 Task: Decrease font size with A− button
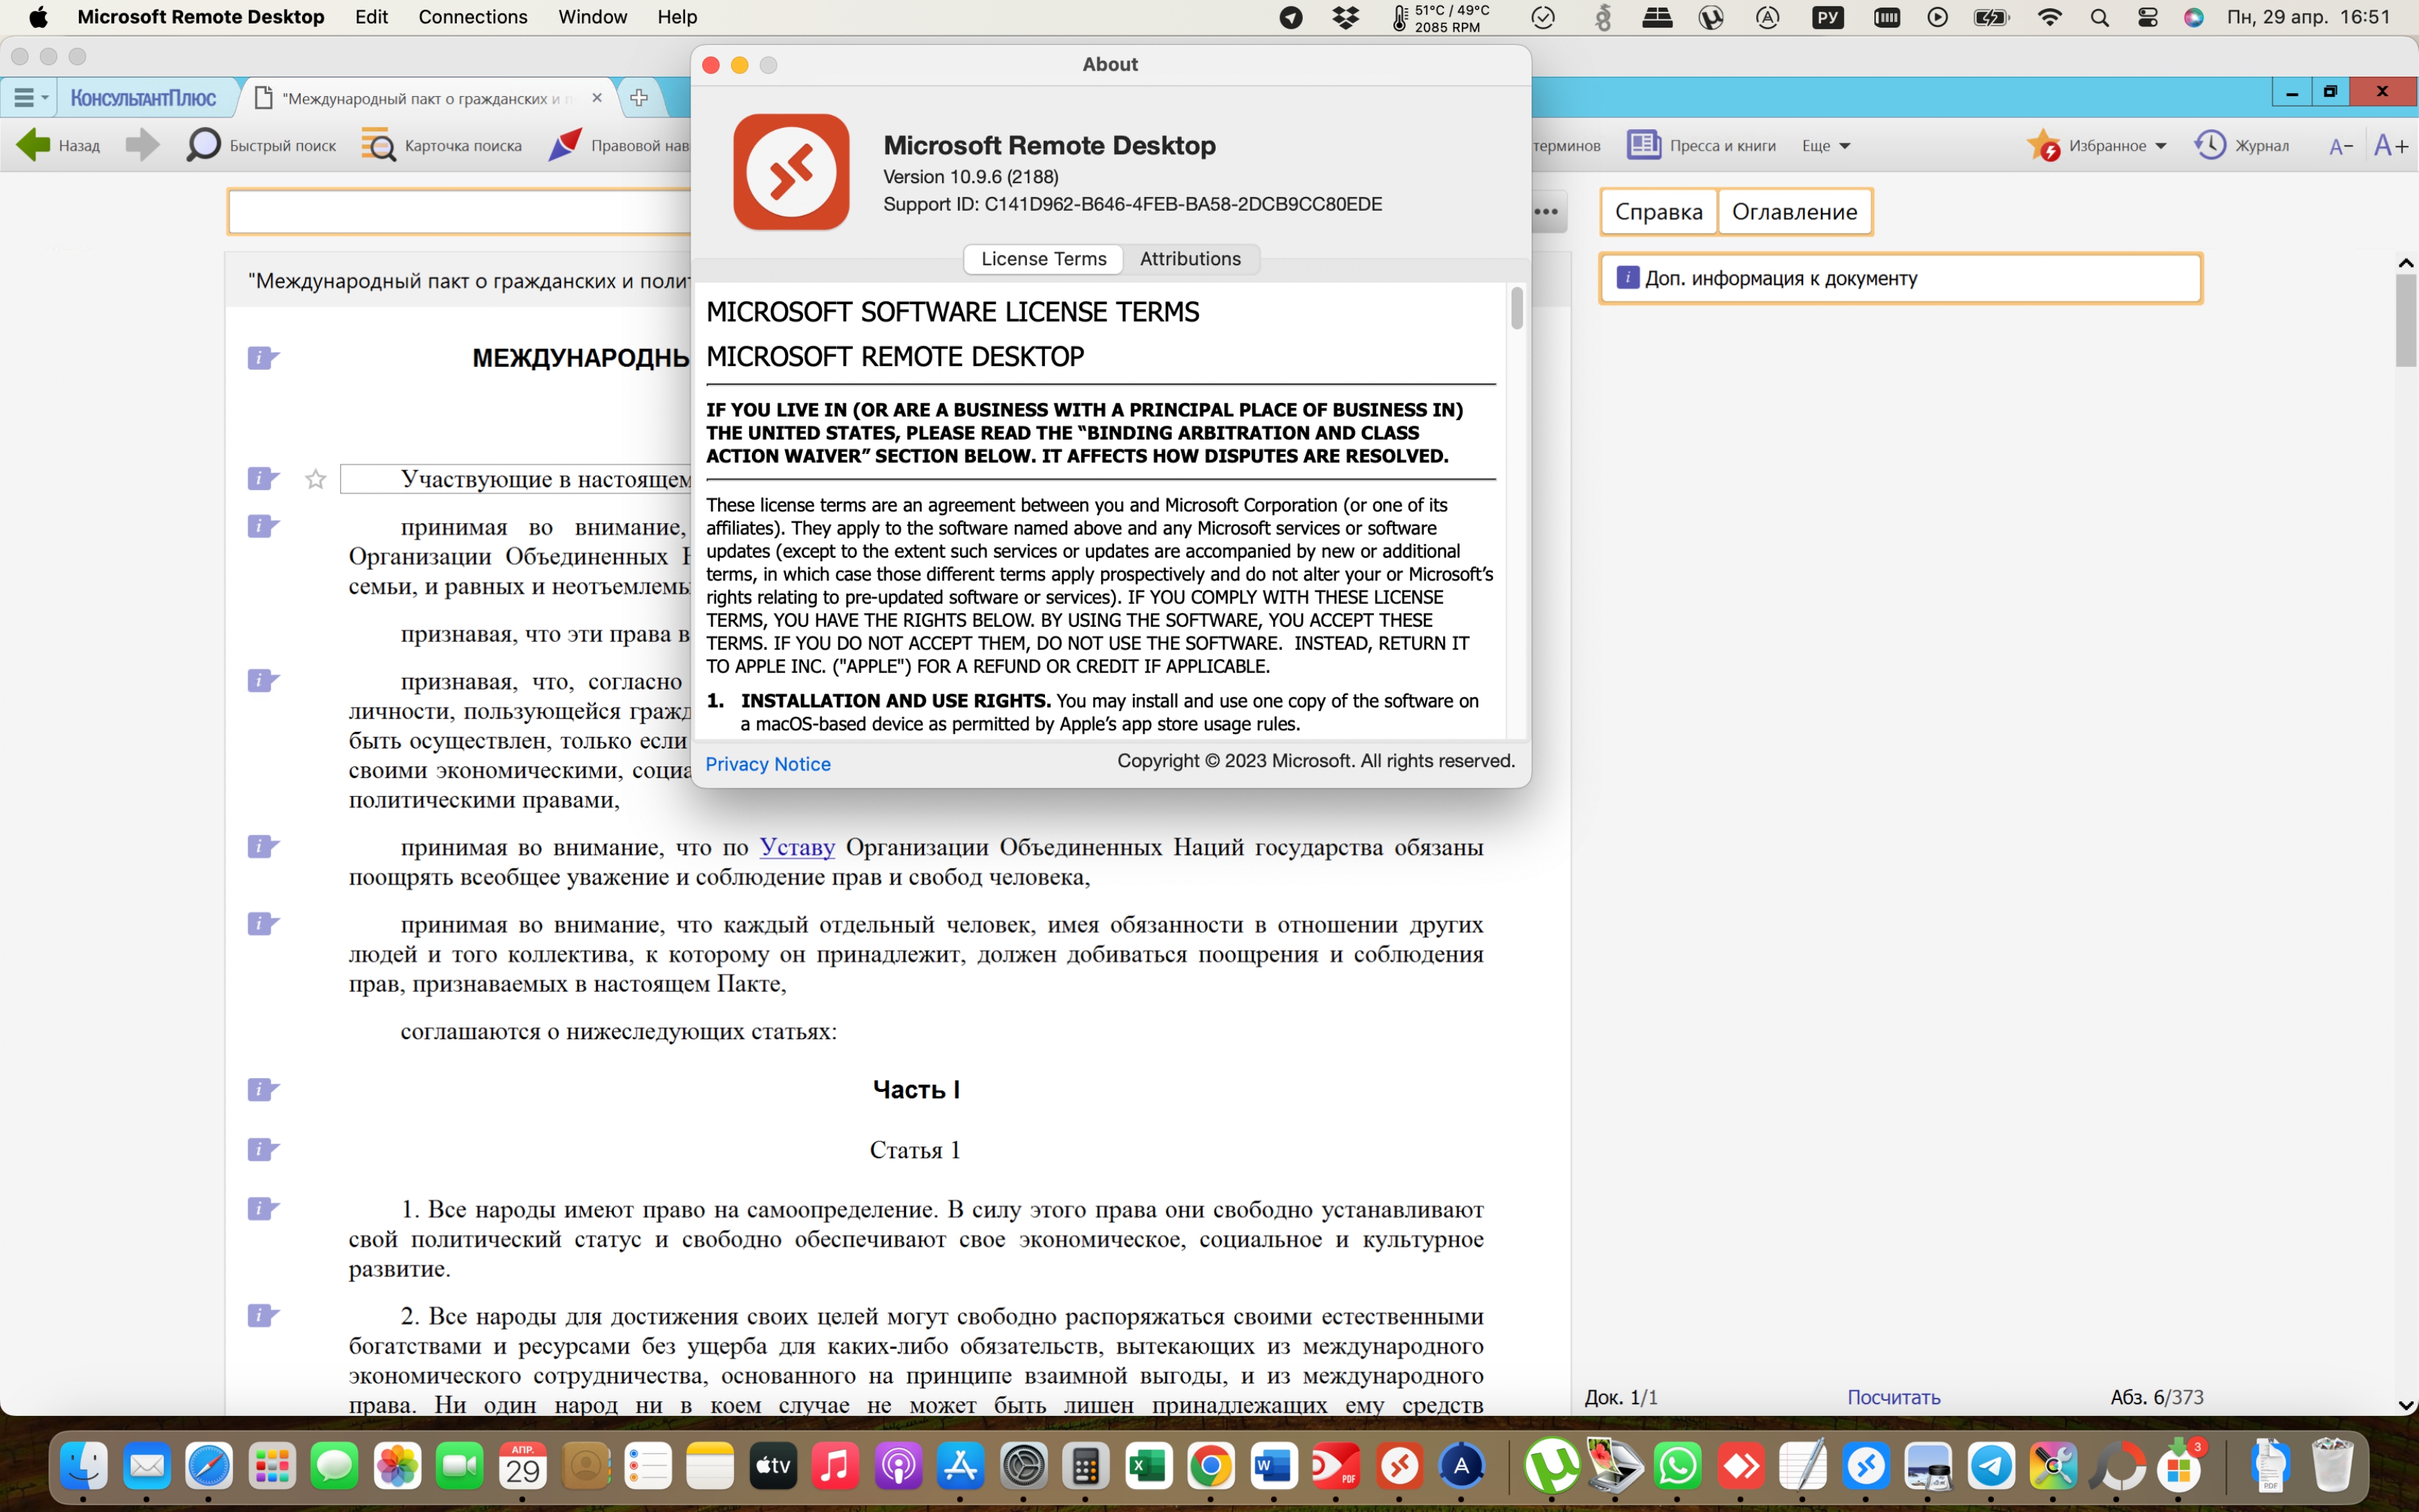(2340, 147)
